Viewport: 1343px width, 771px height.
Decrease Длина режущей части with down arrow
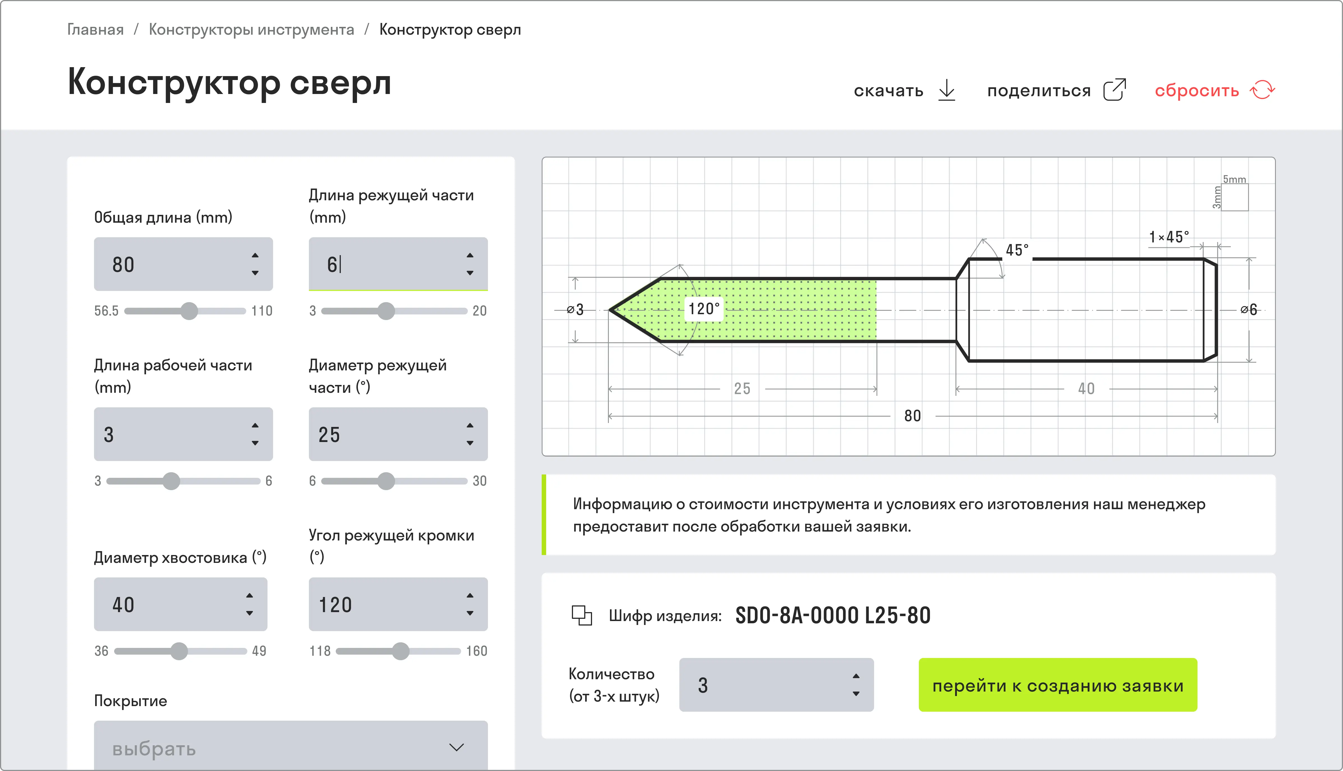click(x=470, y=273)
